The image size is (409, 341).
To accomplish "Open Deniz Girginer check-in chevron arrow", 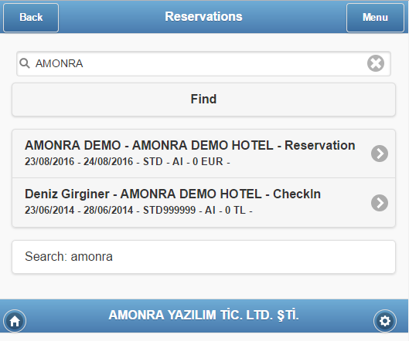I will click(x=380, y=203).
